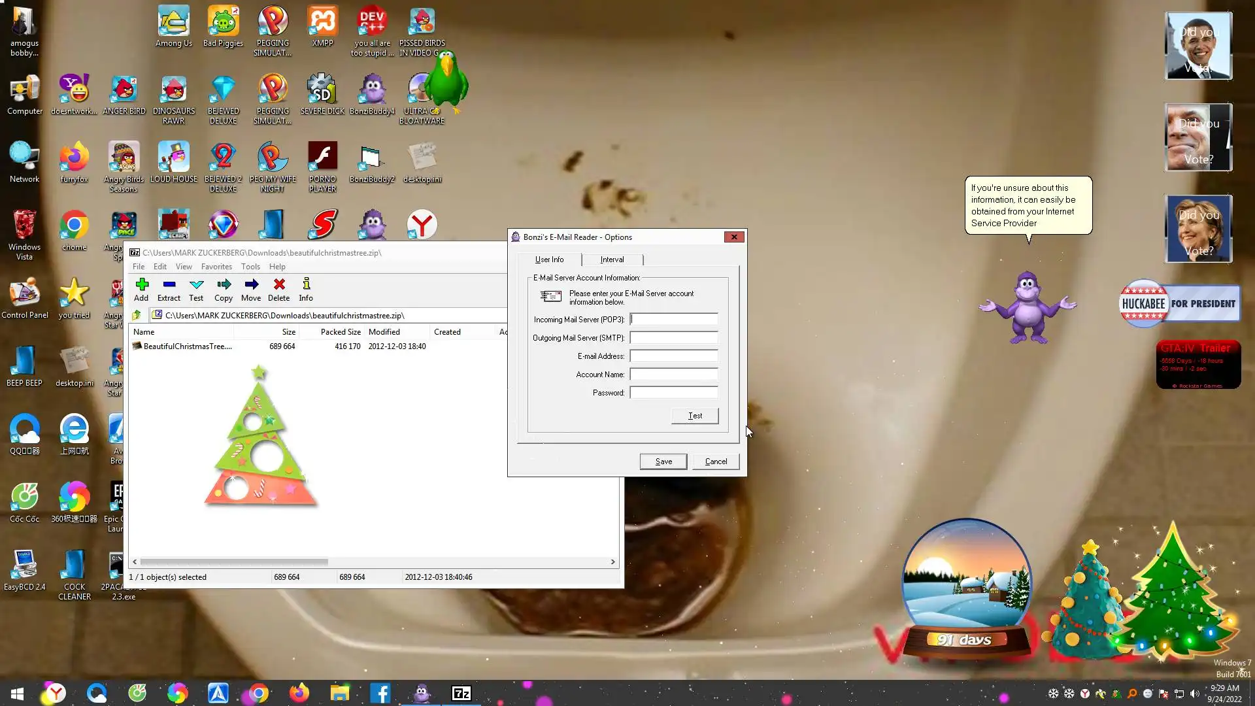Click the Incoming Mail Server POP3 field
This screenshot has width=1255, height=706.
pos(674,320)
